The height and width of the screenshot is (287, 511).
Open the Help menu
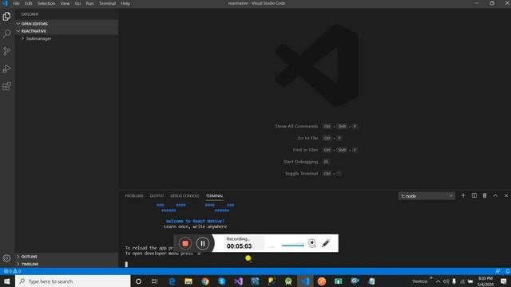click(x=125, y=3)
